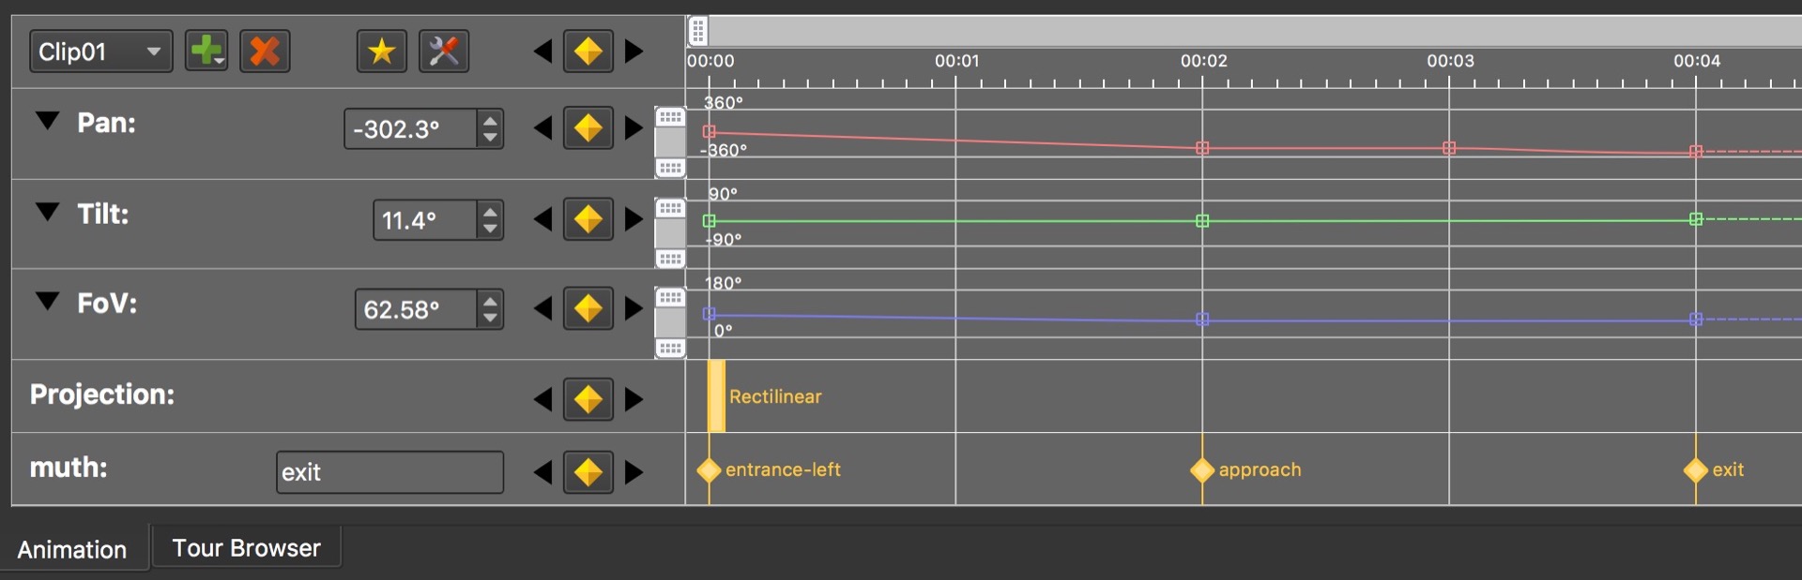Add a Pan keyframe with diamond button
1802x580 pixels.
tap(588, 128)
